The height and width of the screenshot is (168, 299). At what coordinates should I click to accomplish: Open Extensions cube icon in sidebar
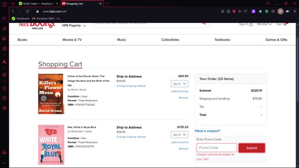click(x=4, y=98)
